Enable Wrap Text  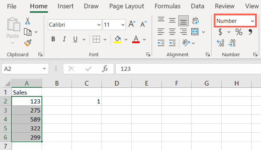195,21
